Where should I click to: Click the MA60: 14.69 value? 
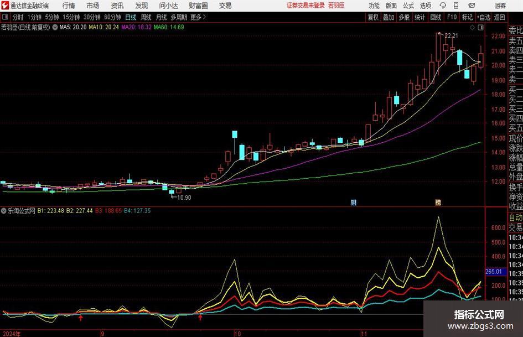pyautogui.click(x=169, y=27)
